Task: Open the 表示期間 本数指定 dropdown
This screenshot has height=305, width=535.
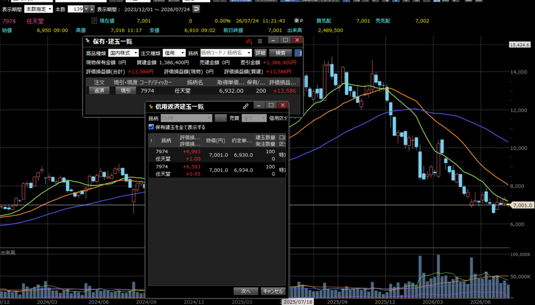Action: coord(39,9)
